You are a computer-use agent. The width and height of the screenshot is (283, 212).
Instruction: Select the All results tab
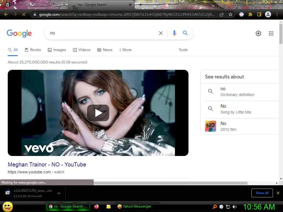pyautogui.click(x=13, y=50)
